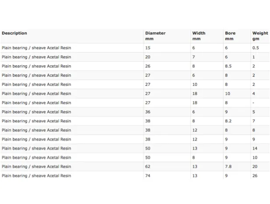Select the row with diameter 62
This screenshot has height=204, width=270.
(135, 166)
